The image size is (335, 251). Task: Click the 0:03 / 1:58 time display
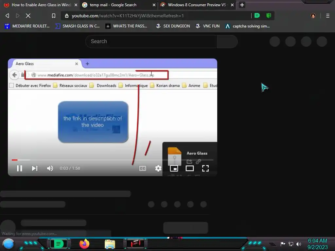pyautogui.click(x=70, y=168)
